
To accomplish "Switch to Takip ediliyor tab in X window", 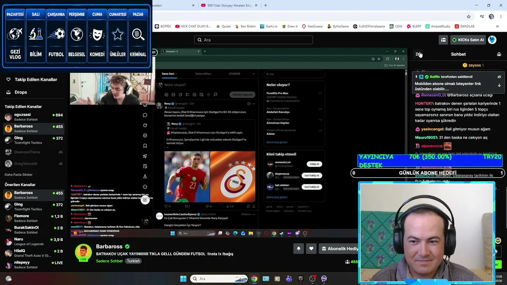I will point(203,74).
